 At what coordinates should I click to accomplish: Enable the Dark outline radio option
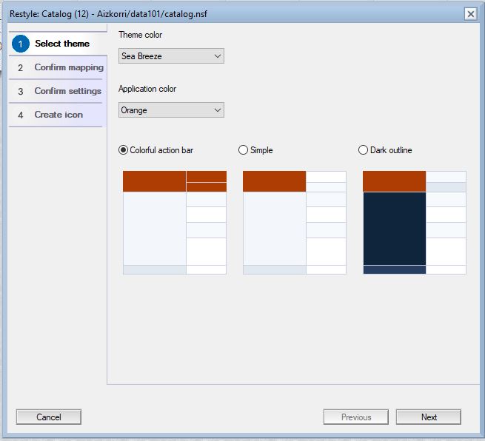[x=363, y=150]
